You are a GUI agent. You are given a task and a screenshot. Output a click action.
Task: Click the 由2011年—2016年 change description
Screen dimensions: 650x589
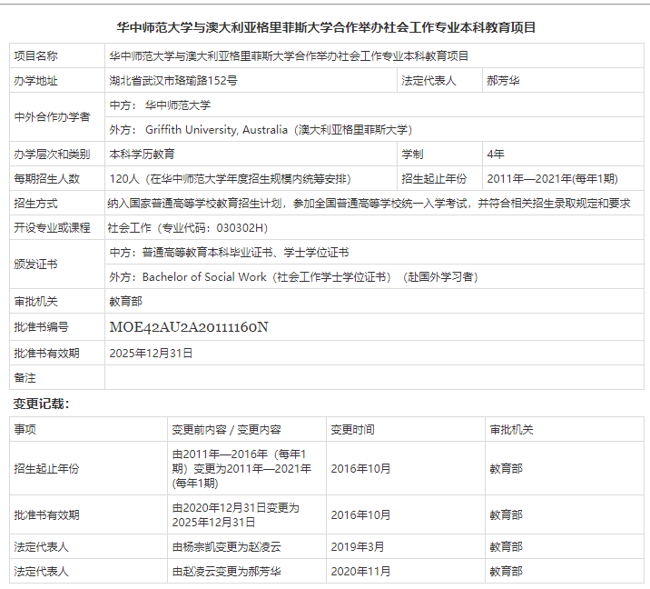click(x=241, y=469)
